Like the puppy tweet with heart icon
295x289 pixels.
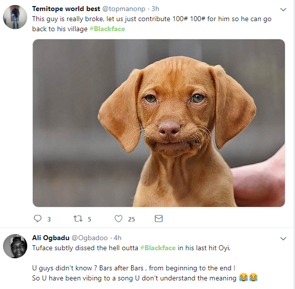tap(119, 219)
